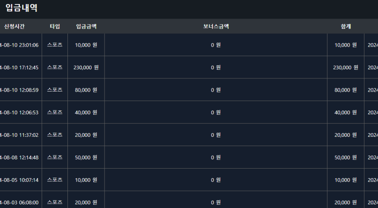Click the 230,000 원 total cell

coord(346,68)
